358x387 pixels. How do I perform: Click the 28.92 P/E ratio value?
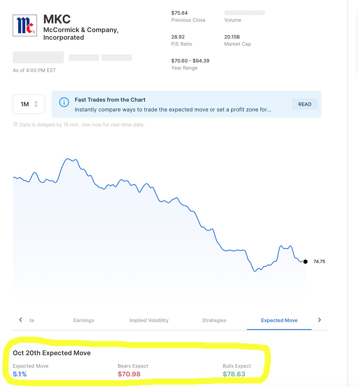click(178, 37)
